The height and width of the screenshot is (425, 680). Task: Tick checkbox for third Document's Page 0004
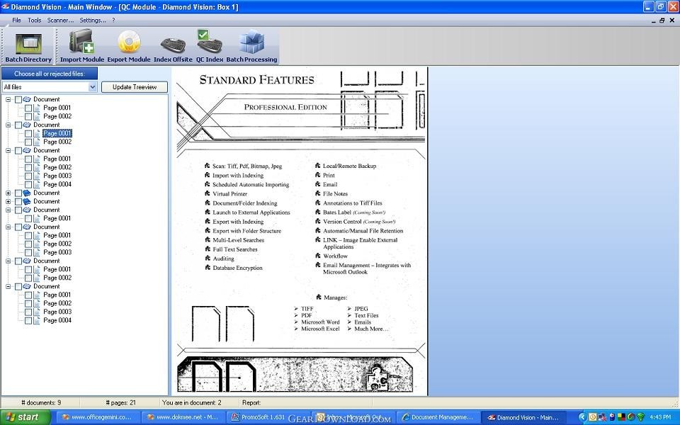[28, 185]
